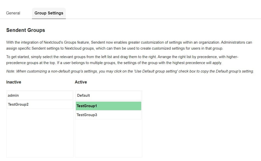Select the admin group in Inactive list
The height and width of the screenshot is (161, 261).
[40, 95]
